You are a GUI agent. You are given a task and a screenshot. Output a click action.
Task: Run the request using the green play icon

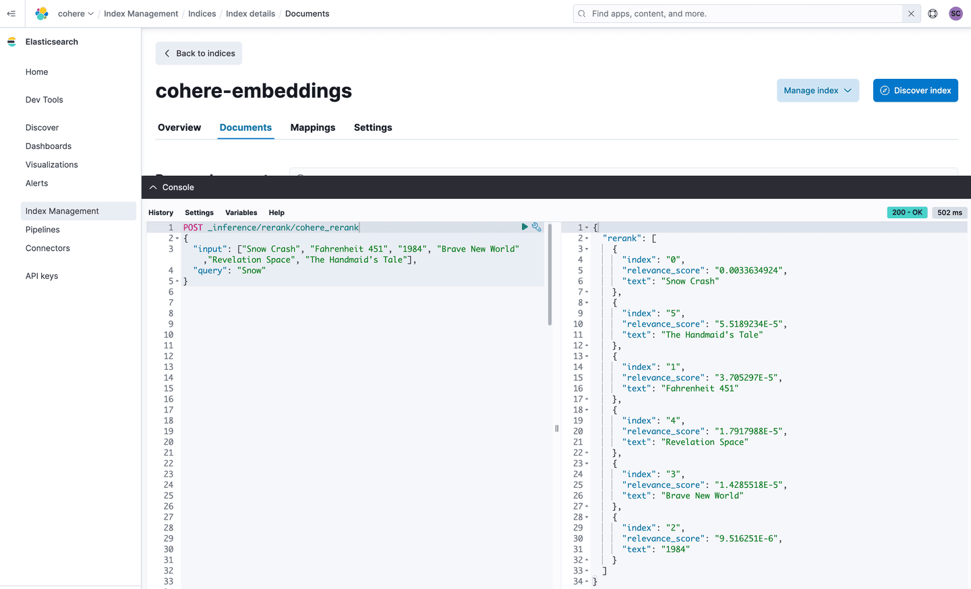pyautogui.click(x=525, y=227)
